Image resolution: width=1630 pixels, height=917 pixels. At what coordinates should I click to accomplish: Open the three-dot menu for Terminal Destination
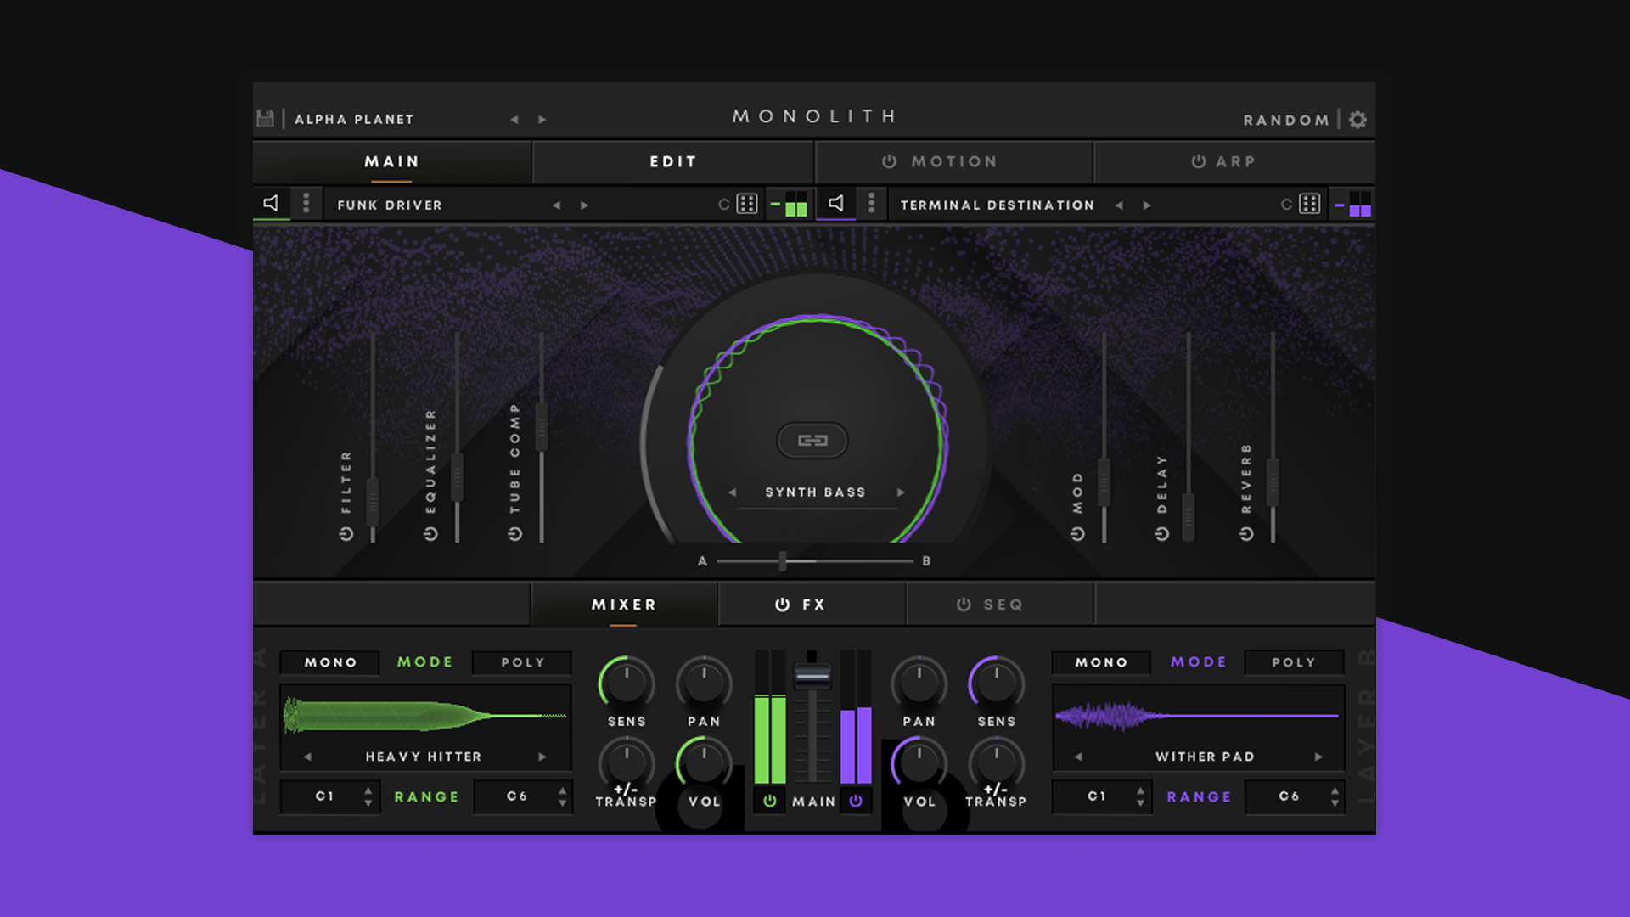point(871,204)
